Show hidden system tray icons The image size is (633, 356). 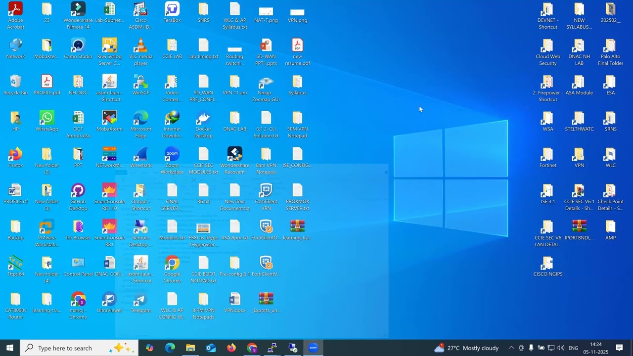click(511, 348)
